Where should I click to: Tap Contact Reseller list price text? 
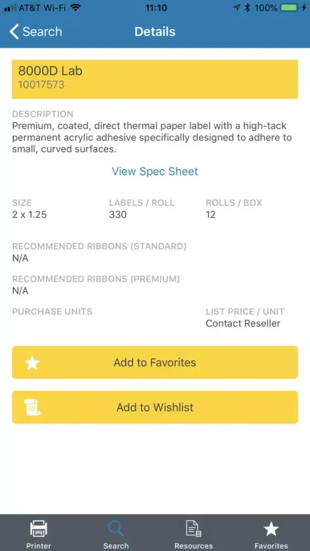click(243, 323)
